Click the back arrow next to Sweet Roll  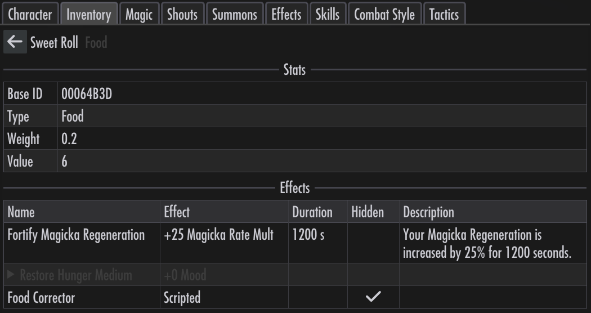pyautogui.click(x=15, y=42)
